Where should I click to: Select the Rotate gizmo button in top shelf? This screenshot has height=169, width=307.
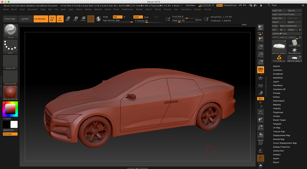click(83, 19)
